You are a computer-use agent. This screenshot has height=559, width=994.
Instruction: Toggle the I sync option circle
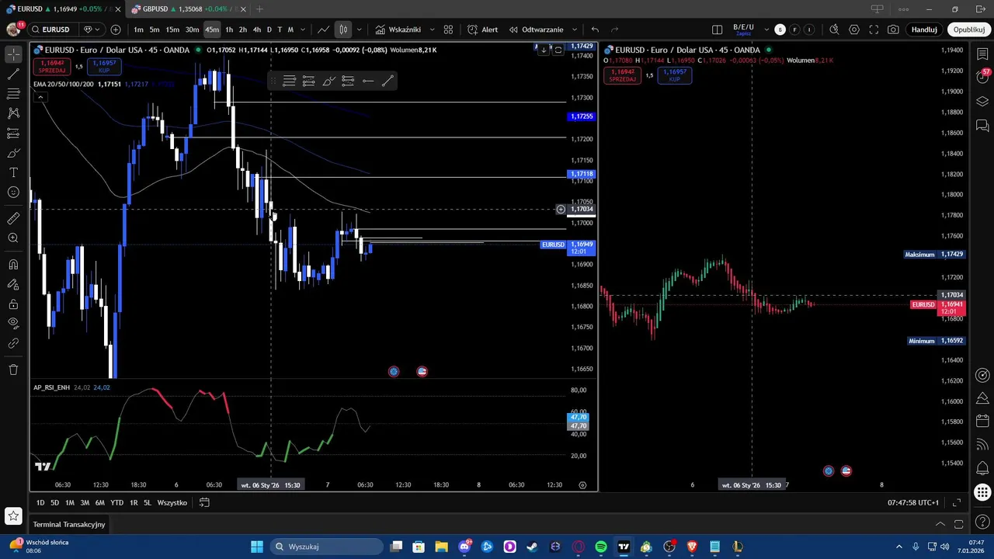pyautogui.click(x=809, y=30)
